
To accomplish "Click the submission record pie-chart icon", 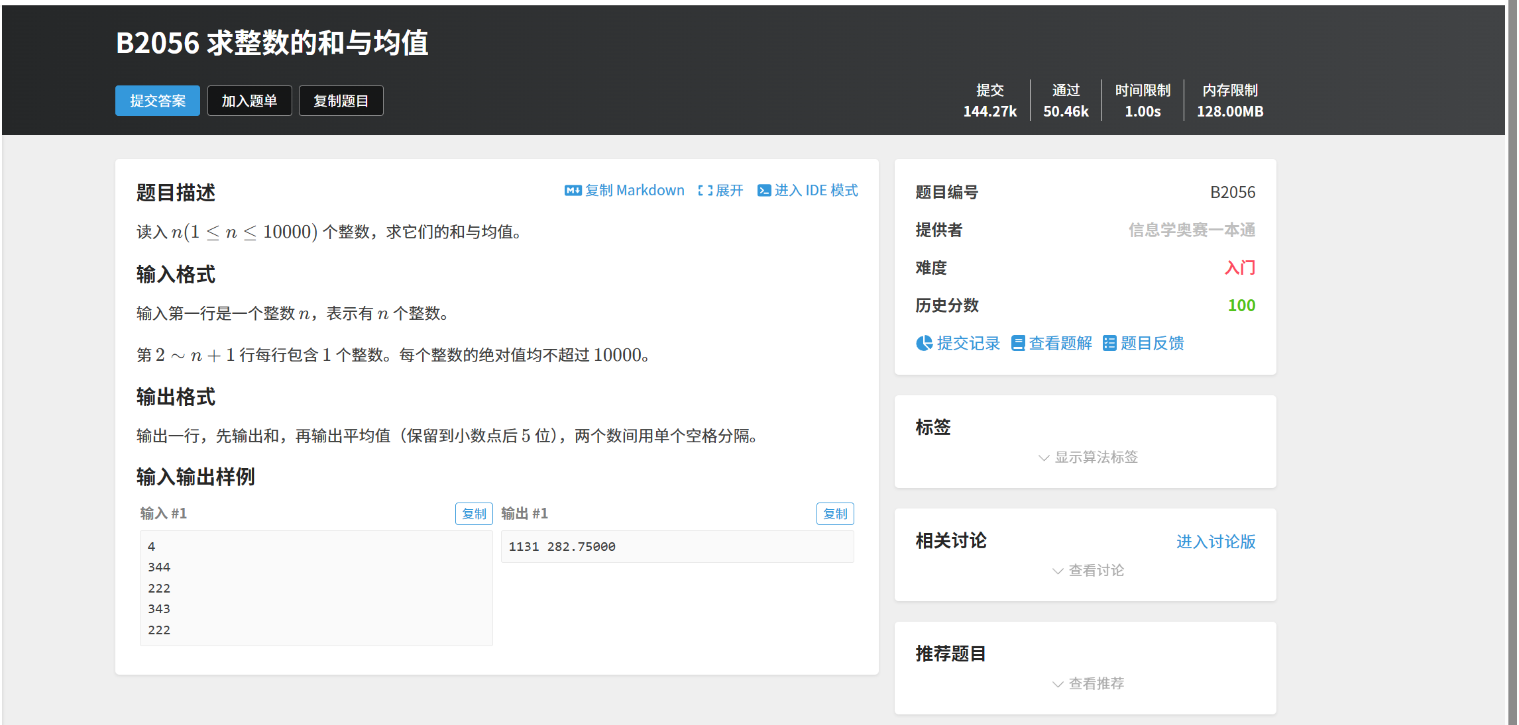I will pos(924,343).
